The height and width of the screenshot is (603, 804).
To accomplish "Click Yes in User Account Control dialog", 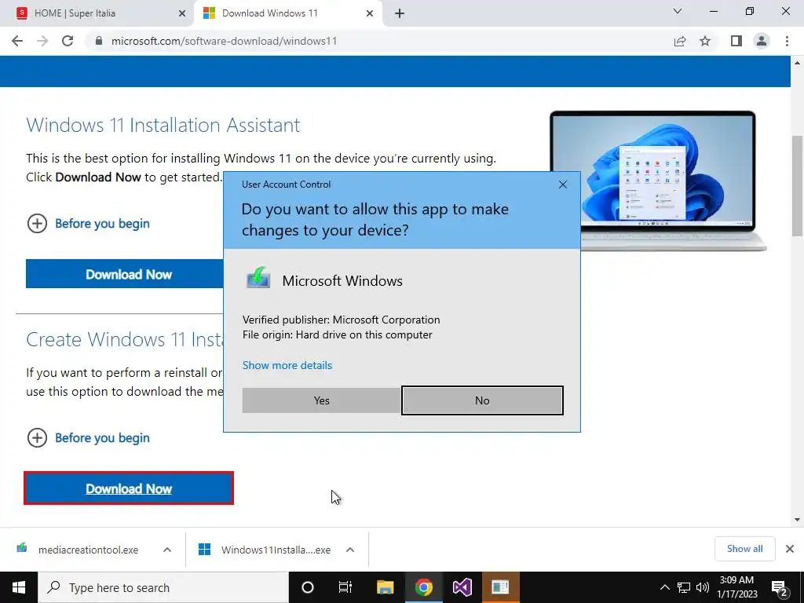I will 321,400.
